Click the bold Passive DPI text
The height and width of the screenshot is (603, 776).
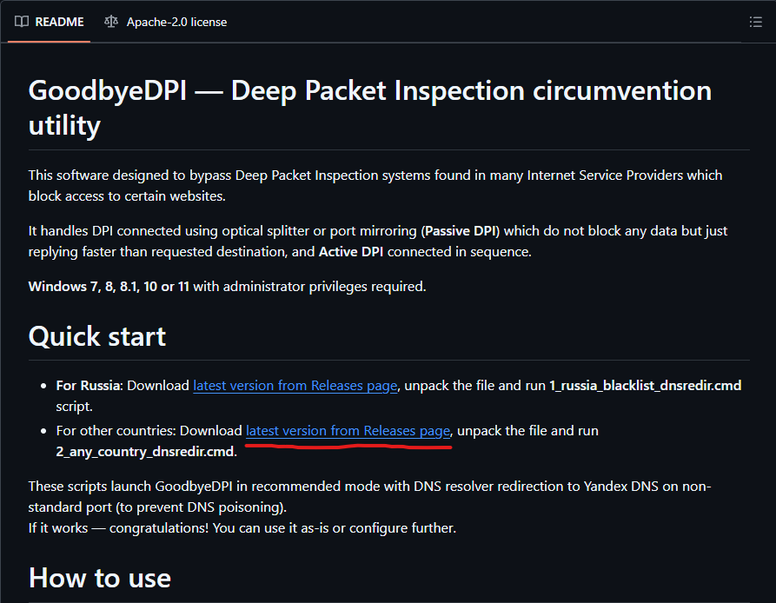(470, 230)
